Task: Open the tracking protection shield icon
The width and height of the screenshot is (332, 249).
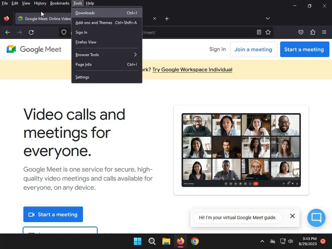Action: (x=64, y=32)
